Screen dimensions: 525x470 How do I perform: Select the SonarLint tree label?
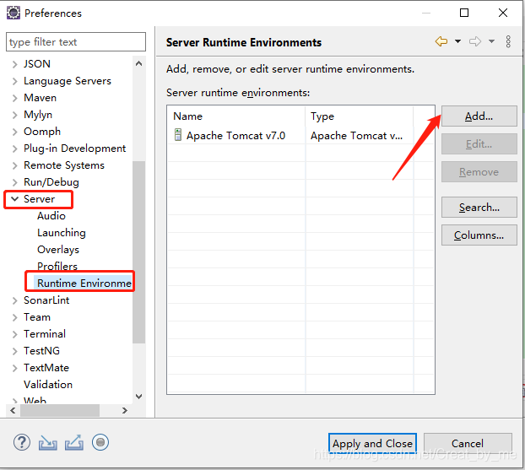46,300
